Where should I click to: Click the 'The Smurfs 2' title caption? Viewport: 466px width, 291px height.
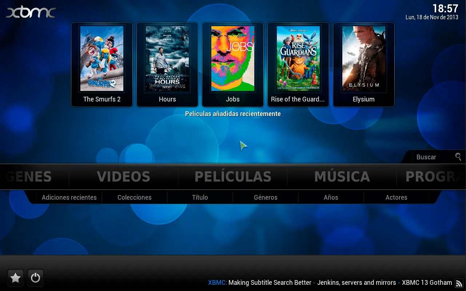click(x=102, y=99)
